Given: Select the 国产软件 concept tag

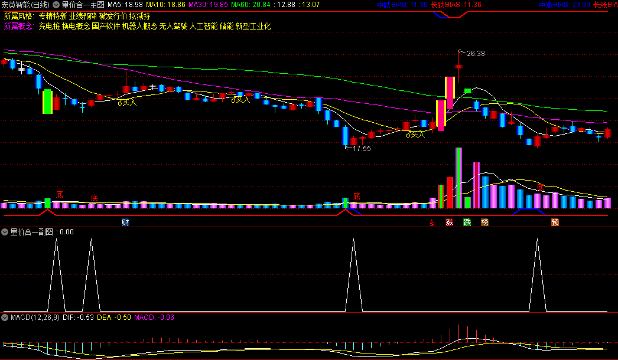Looking at the screenshot, I should [106, 27].
